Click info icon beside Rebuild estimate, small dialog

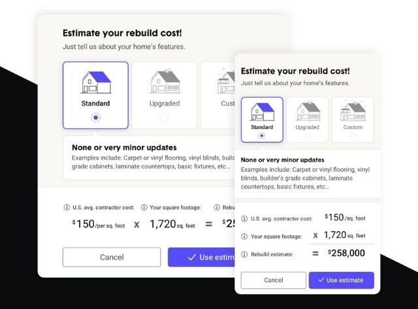pyautogui.click(x=244, y=254)
